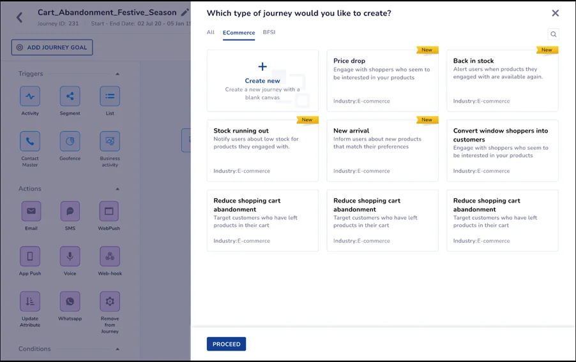Pick the Web-hook action icon
Image resolution: width=576 pixels, height=362 pixels.
pyautogui.click(x=110, y=256)
